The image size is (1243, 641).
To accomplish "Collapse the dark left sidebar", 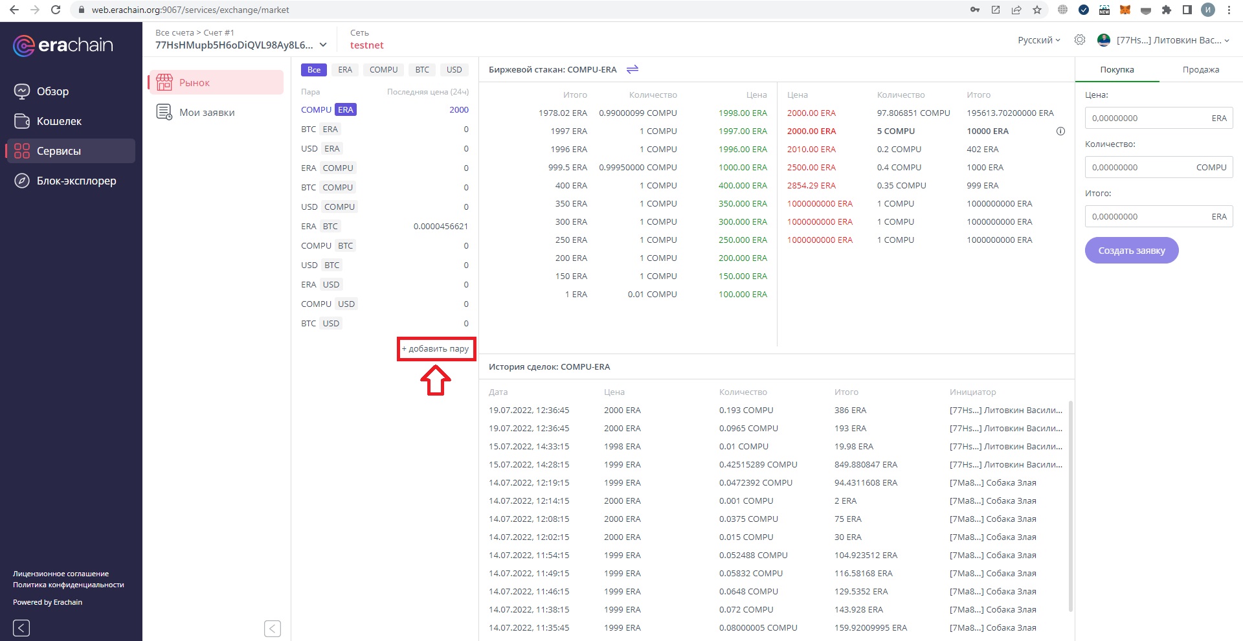I will [21, 627].
